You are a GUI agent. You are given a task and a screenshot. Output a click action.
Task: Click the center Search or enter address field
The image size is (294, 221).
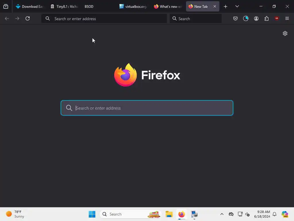click(x=147, y=108)
